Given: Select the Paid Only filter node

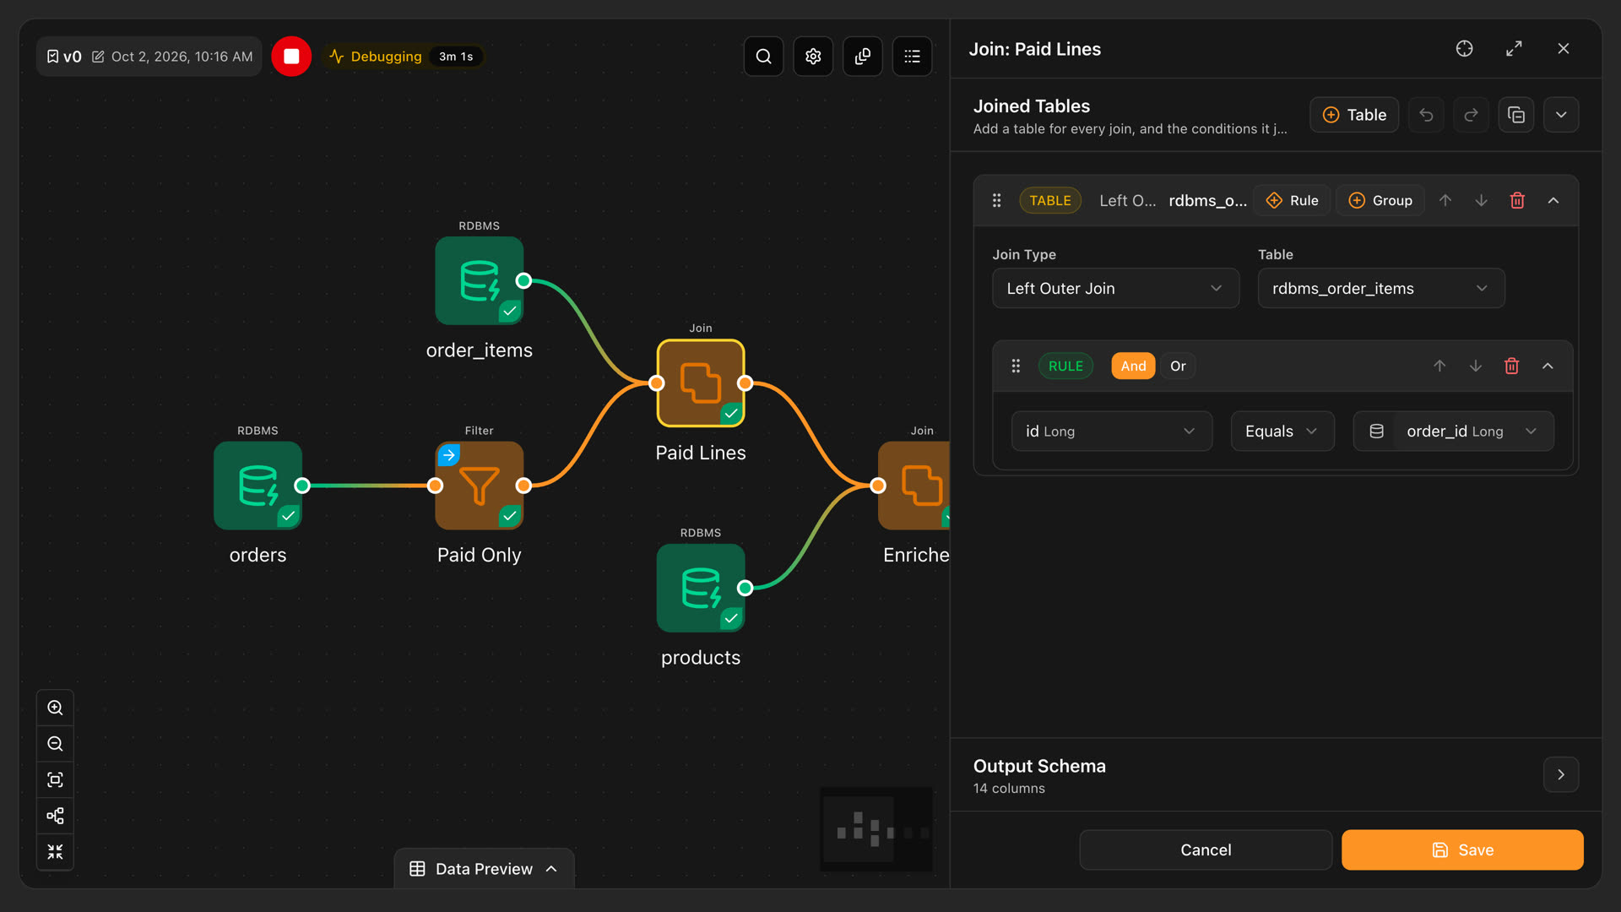Looking at the screenshot, I should 479,486.
